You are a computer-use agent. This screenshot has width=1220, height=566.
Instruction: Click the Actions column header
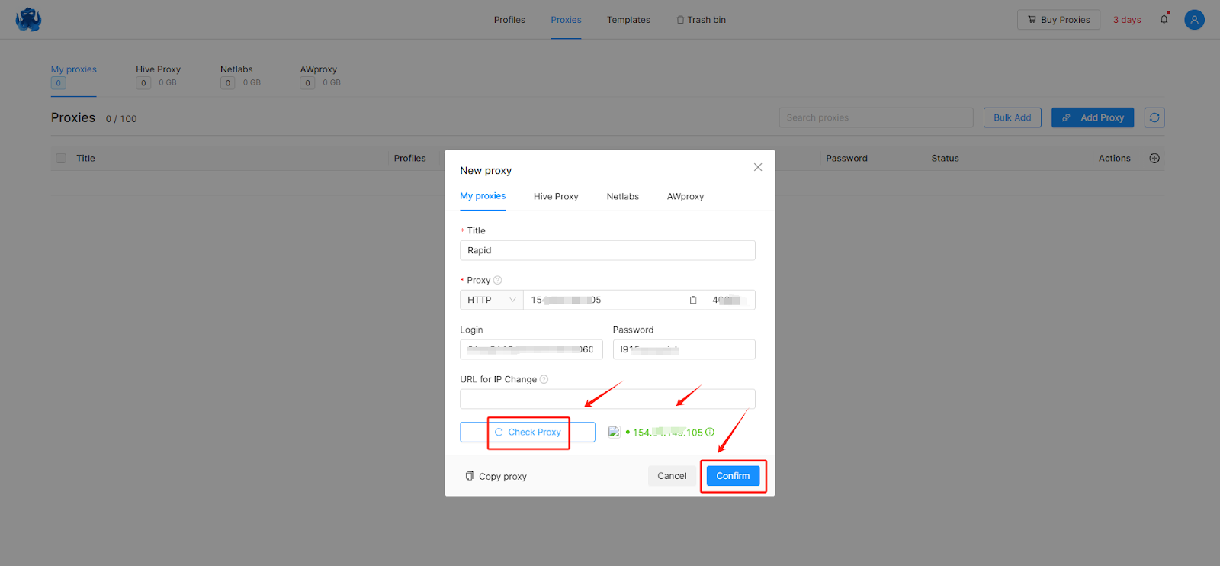(x=1114, y=158)
